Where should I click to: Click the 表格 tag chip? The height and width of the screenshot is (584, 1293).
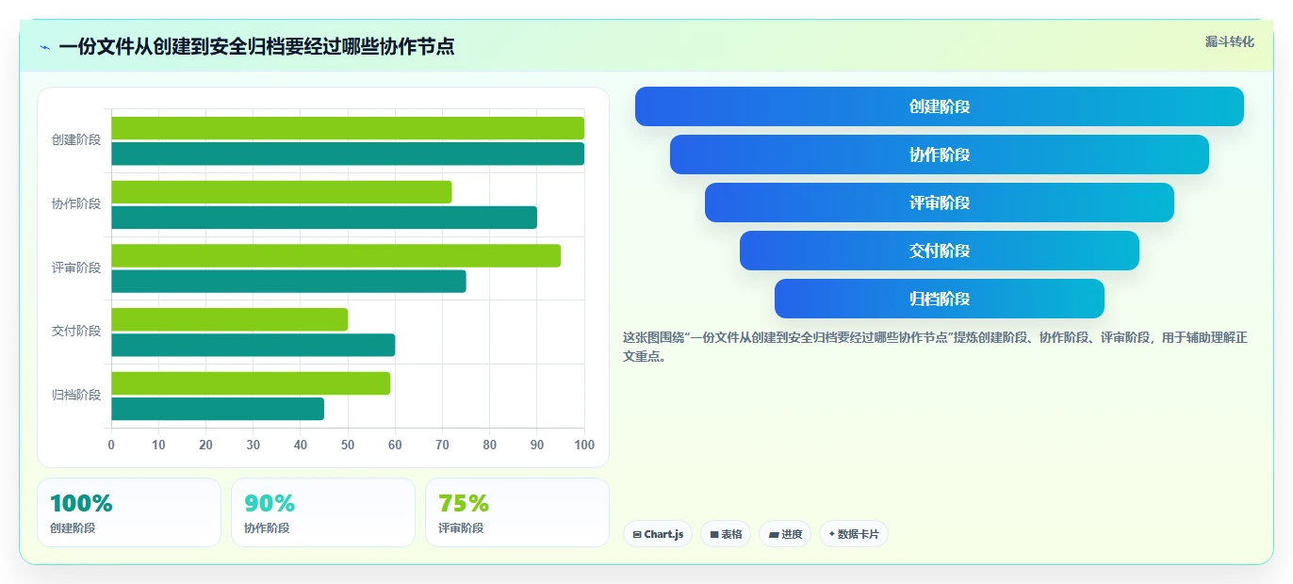point(726,534)
